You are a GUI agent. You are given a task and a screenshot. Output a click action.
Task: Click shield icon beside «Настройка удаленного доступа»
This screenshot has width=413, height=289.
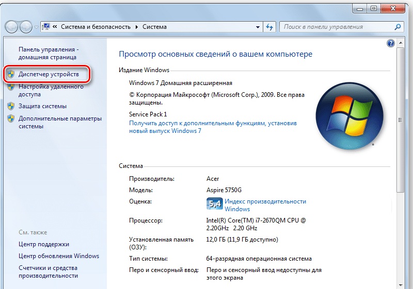pyautogui.click(x=10, y=87)
